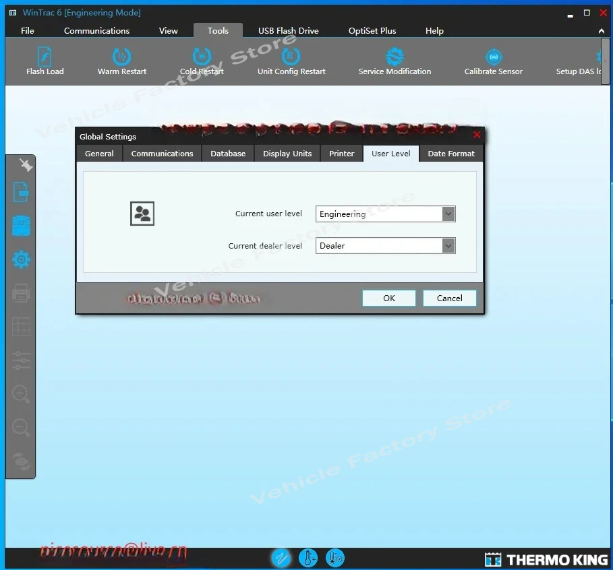Collapse the ribbon with the top-right chevron

(602, 31)
